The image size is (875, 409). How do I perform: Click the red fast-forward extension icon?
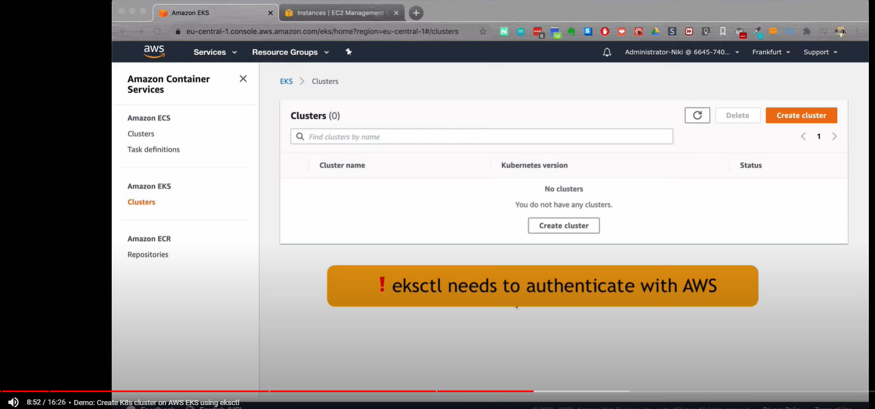tap(689, 31)
